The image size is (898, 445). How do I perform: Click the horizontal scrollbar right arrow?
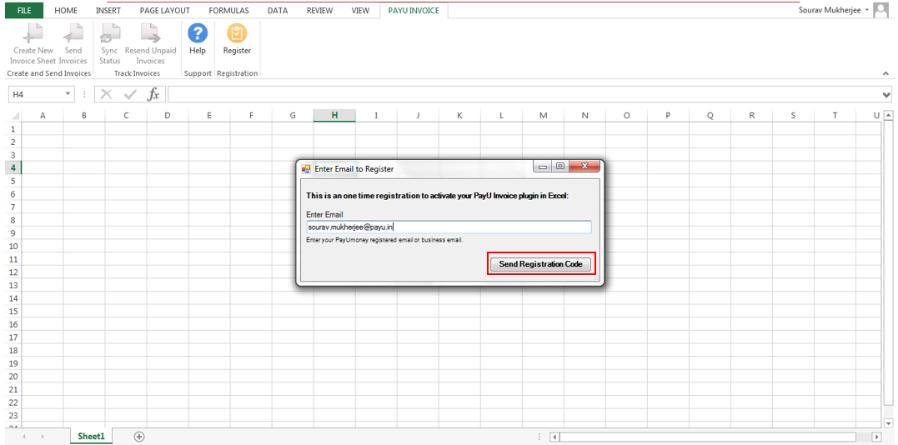coord(876,437)
